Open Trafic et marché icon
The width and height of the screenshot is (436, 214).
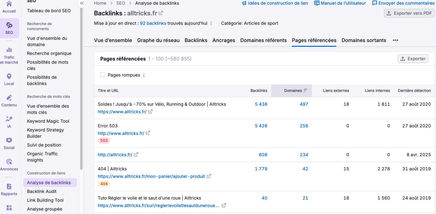pyautogui.click(x=9, y=50)
